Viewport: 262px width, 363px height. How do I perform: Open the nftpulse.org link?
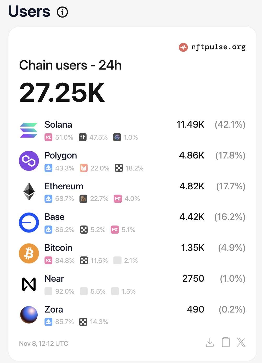(212, 47)
